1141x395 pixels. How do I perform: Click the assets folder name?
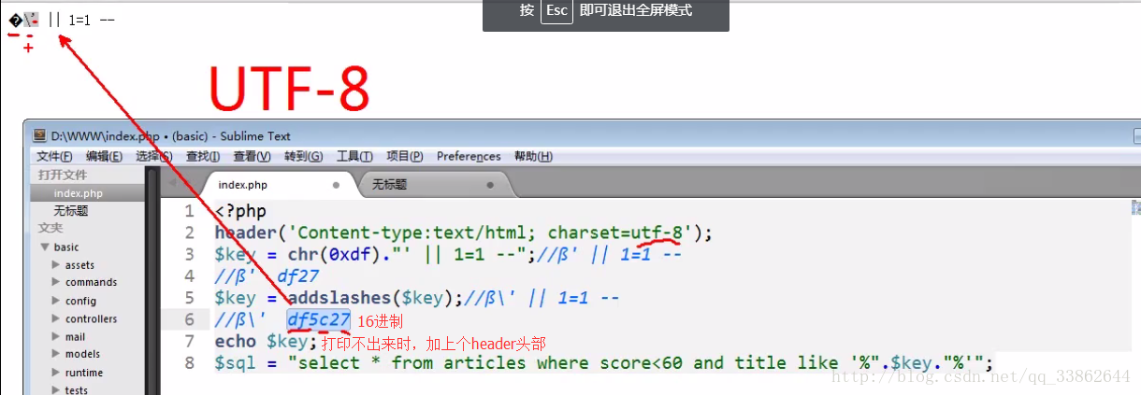[x=79, y=265]
